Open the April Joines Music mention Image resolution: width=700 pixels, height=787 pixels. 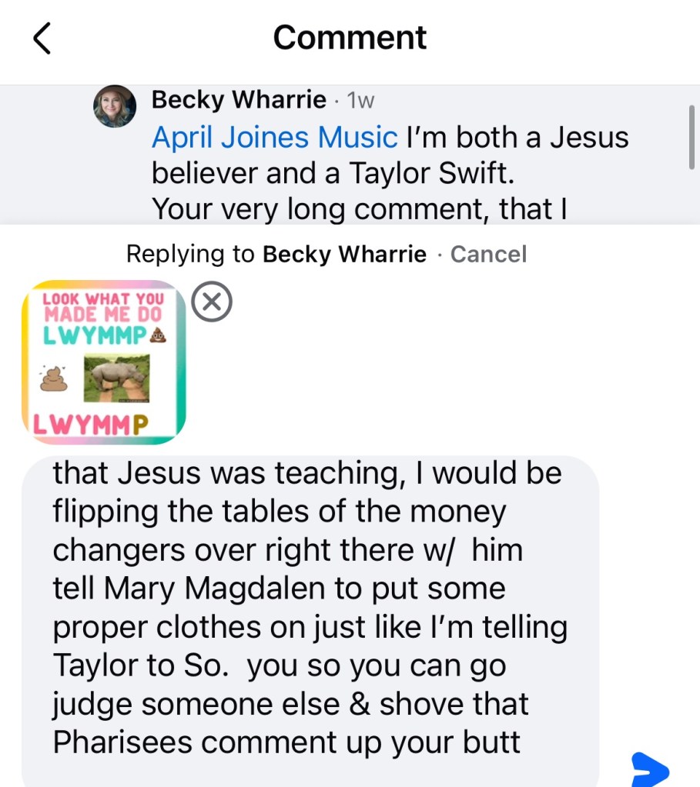(274, 138)
